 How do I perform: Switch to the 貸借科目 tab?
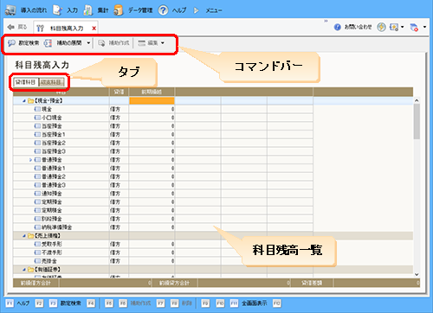tap(26, 82)
